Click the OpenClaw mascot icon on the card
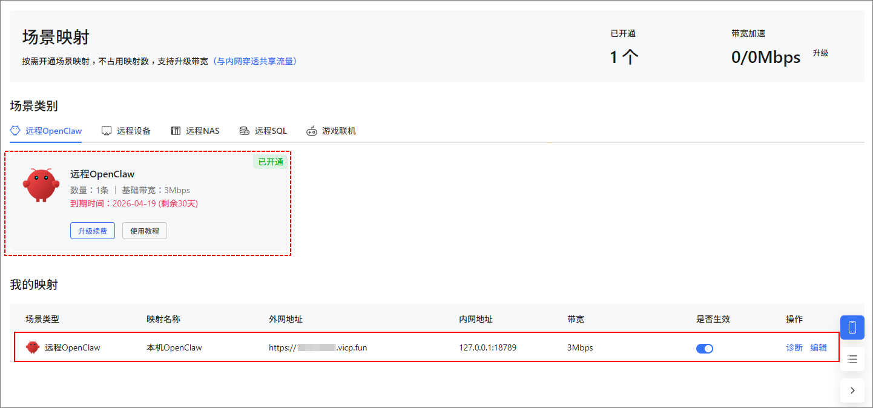The width and height of the screenshot is (873, 408). coord(41,185)
